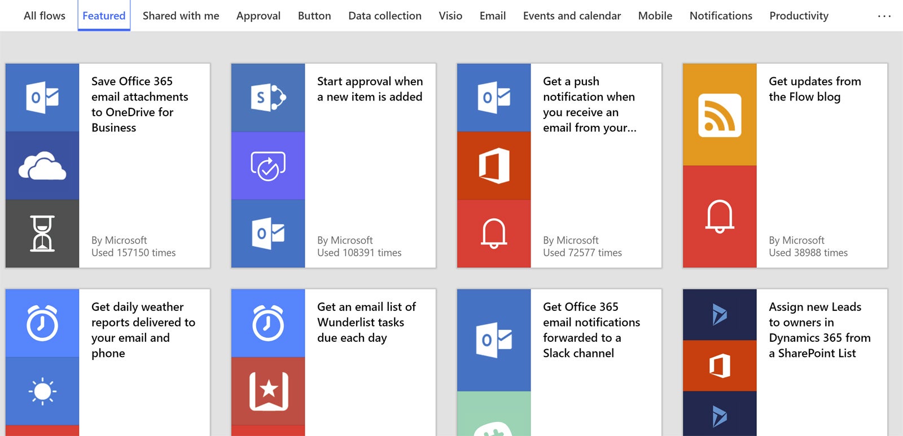Click Outlook icon on Slack notifications card
The width and height of the screenshot is (903, 436).
(494, 340)
